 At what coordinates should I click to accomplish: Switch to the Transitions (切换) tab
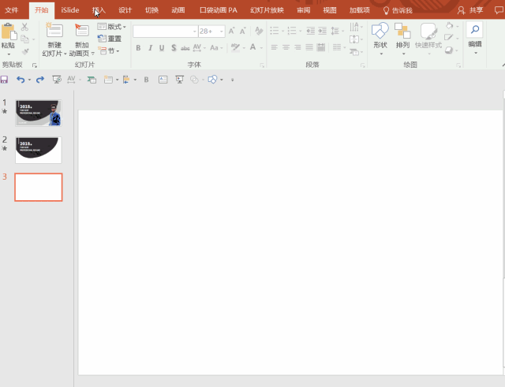[151, 10]
